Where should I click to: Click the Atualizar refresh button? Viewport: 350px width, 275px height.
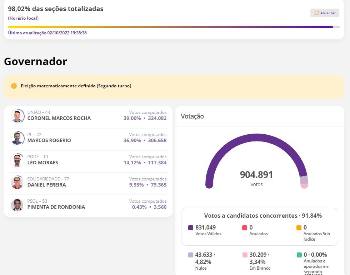click(x=325, y=13)
